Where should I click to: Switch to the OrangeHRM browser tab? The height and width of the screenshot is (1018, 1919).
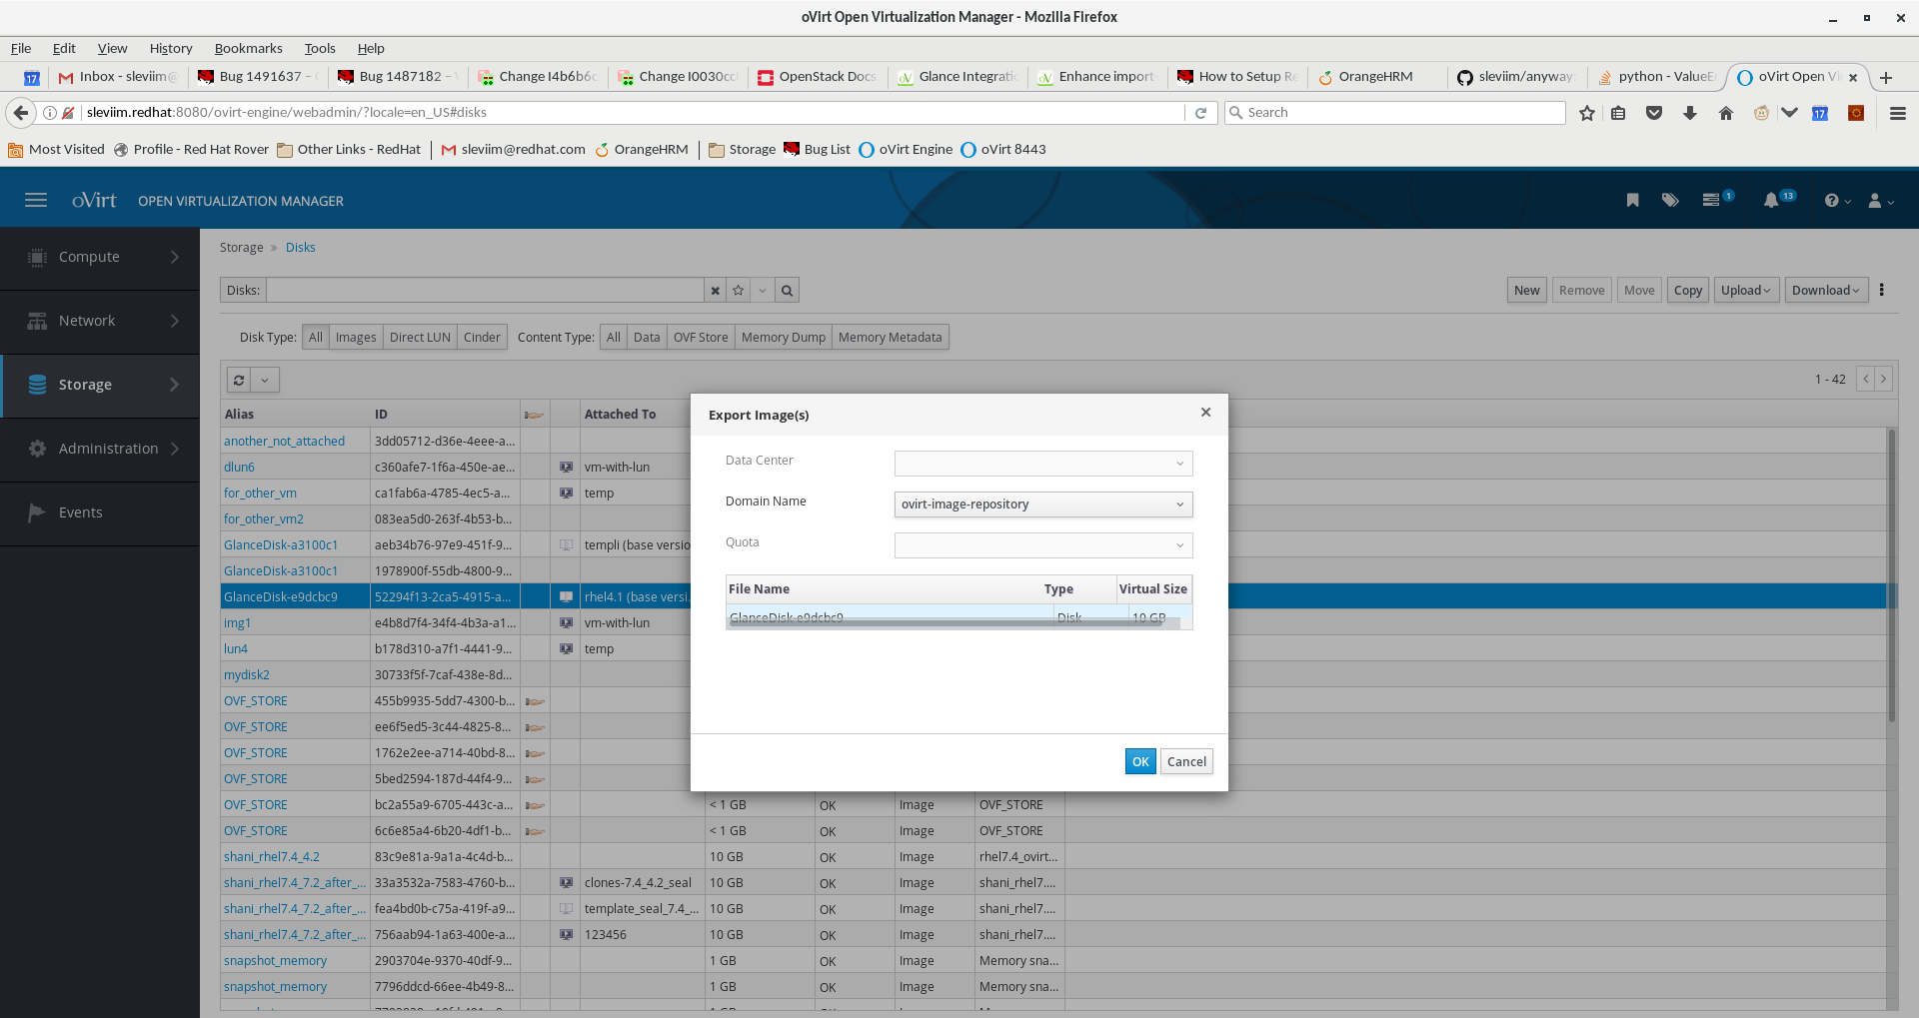pyautogui.click(x=1375, y=77)
